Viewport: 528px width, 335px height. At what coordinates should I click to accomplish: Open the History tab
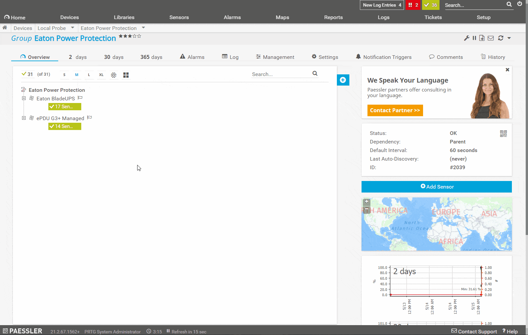[493, 57]
